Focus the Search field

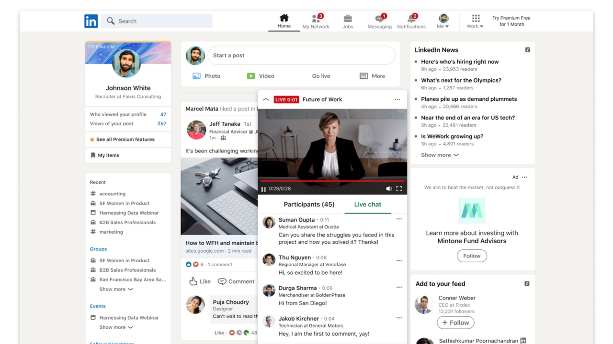click(x=157, y=21)
